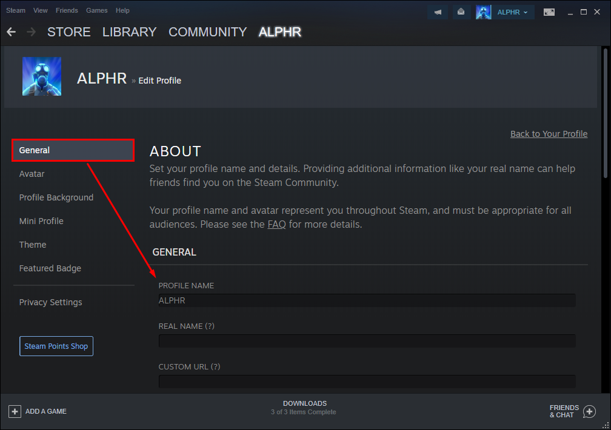
Task: Open the announcements megaphone icon
Action: (x=438, y=12)
